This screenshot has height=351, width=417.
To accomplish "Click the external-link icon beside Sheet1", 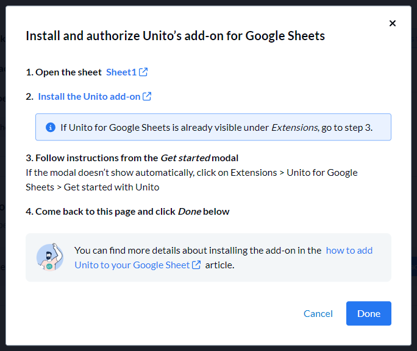I will (144, 72).
